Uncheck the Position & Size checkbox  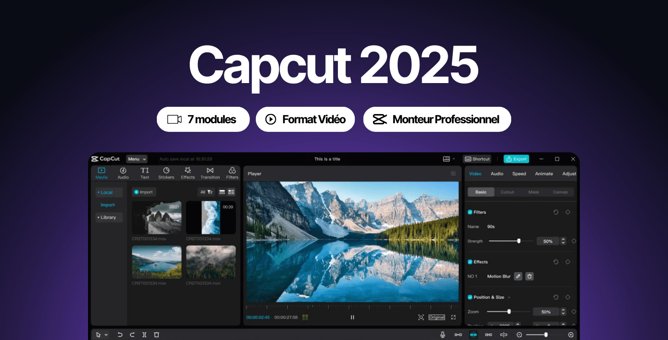[x=470, y=297]
